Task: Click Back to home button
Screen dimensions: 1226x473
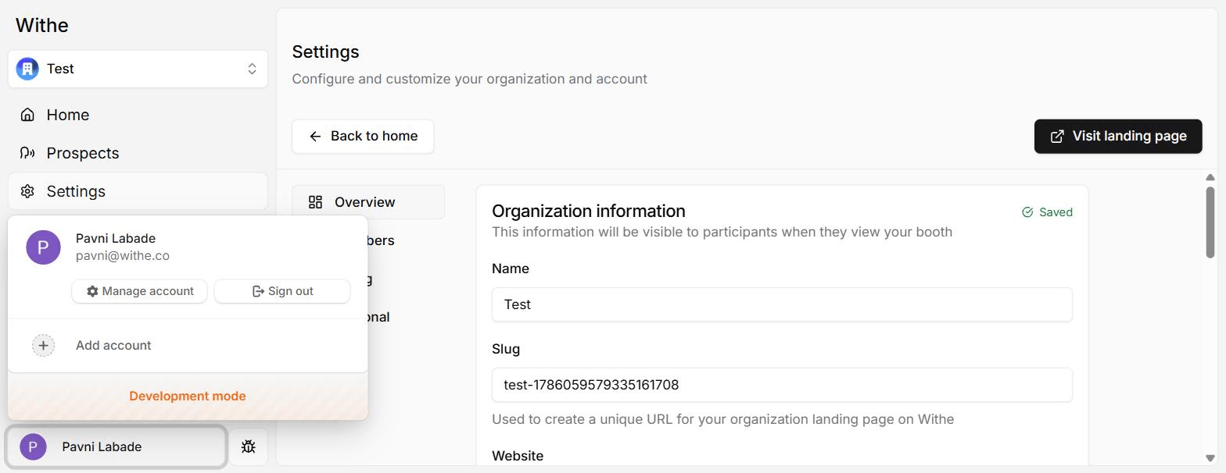Action: pyautogui.click(x=363, y=136)
